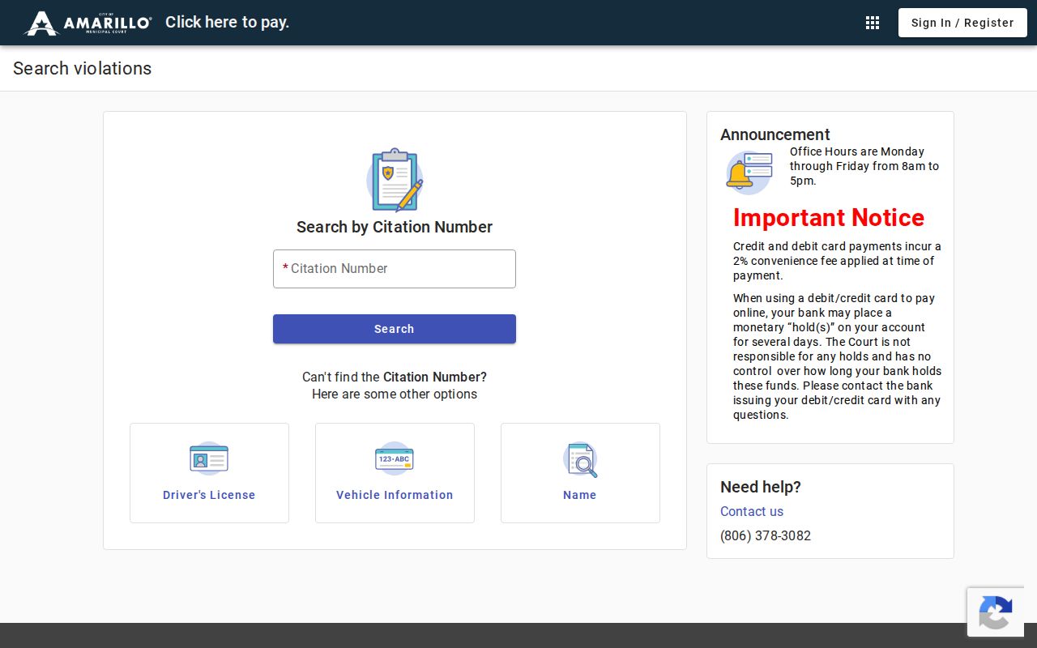Click the 'Announcement' heading

[x=775, y=134]
